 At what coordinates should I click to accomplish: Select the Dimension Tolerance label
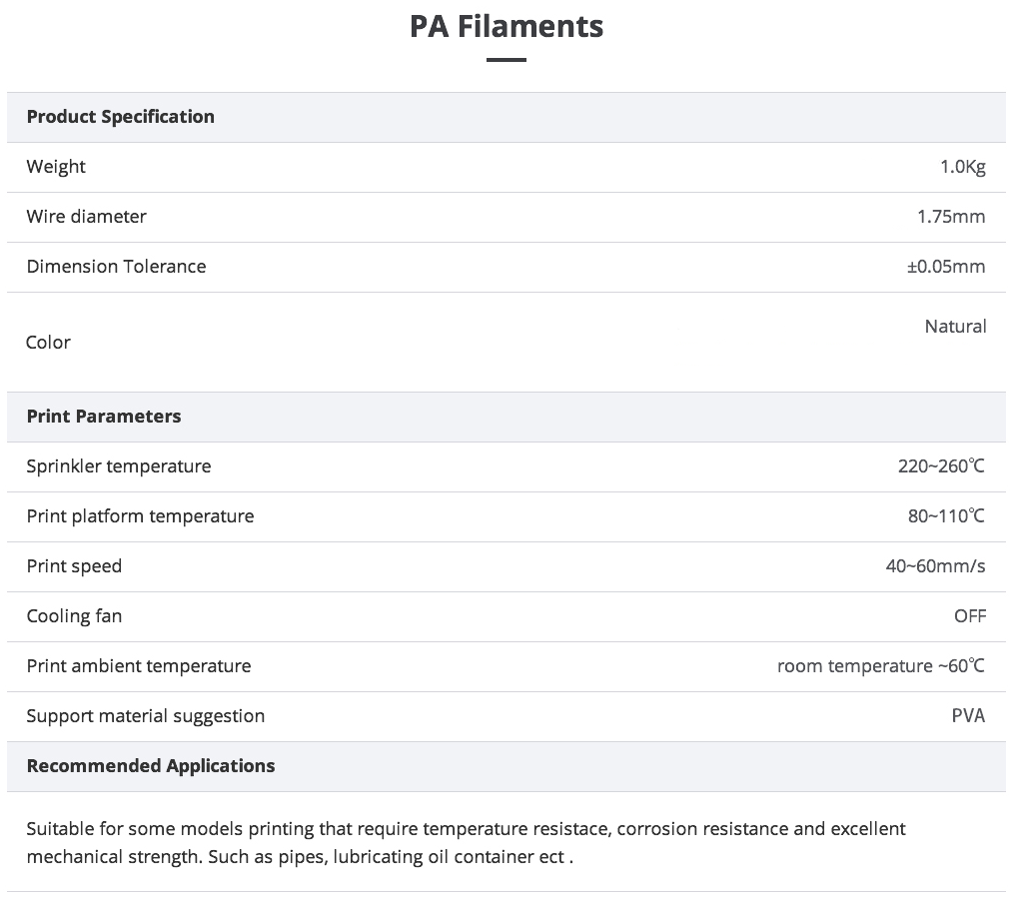(x=116, y=267)
